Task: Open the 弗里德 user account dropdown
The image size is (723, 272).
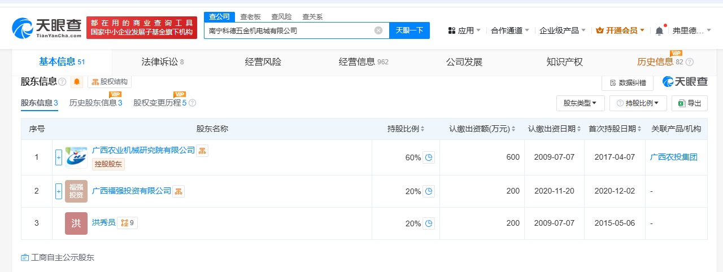Action: (x=693, y=30)
